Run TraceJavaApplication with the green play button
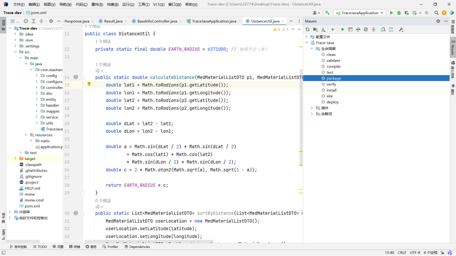The height and width of the screenshot is (256, 456). coord(391,13)
